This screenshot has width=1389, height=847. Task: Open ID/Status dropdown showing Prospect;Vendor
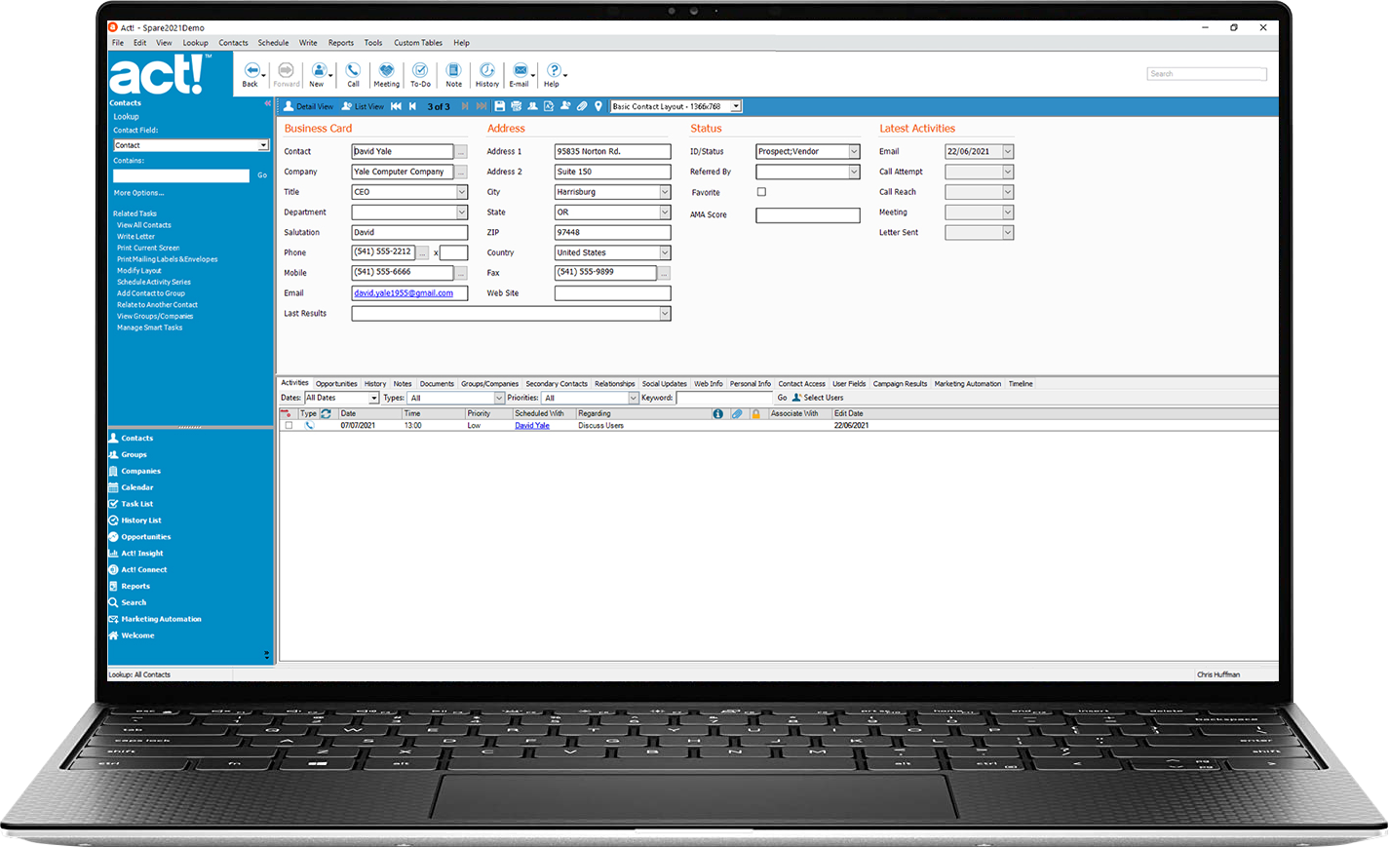click(x=854, y=151)
